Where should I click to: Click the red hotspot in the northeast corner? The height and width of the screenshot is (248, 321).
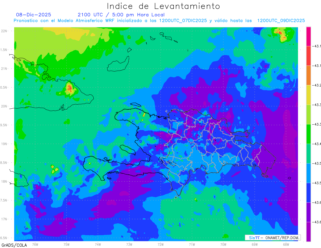click(280, 33)
